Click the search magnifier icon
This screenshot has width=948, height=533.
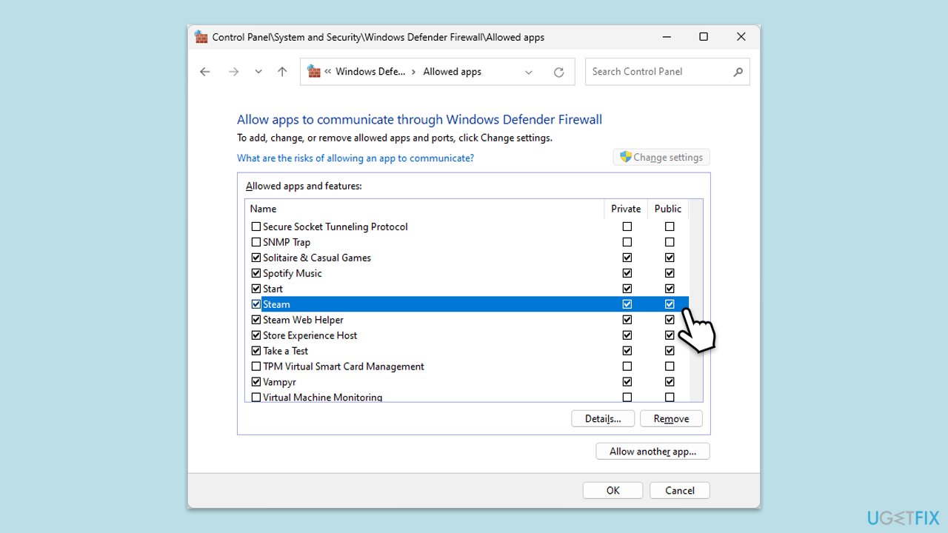(x=738, y=72)
